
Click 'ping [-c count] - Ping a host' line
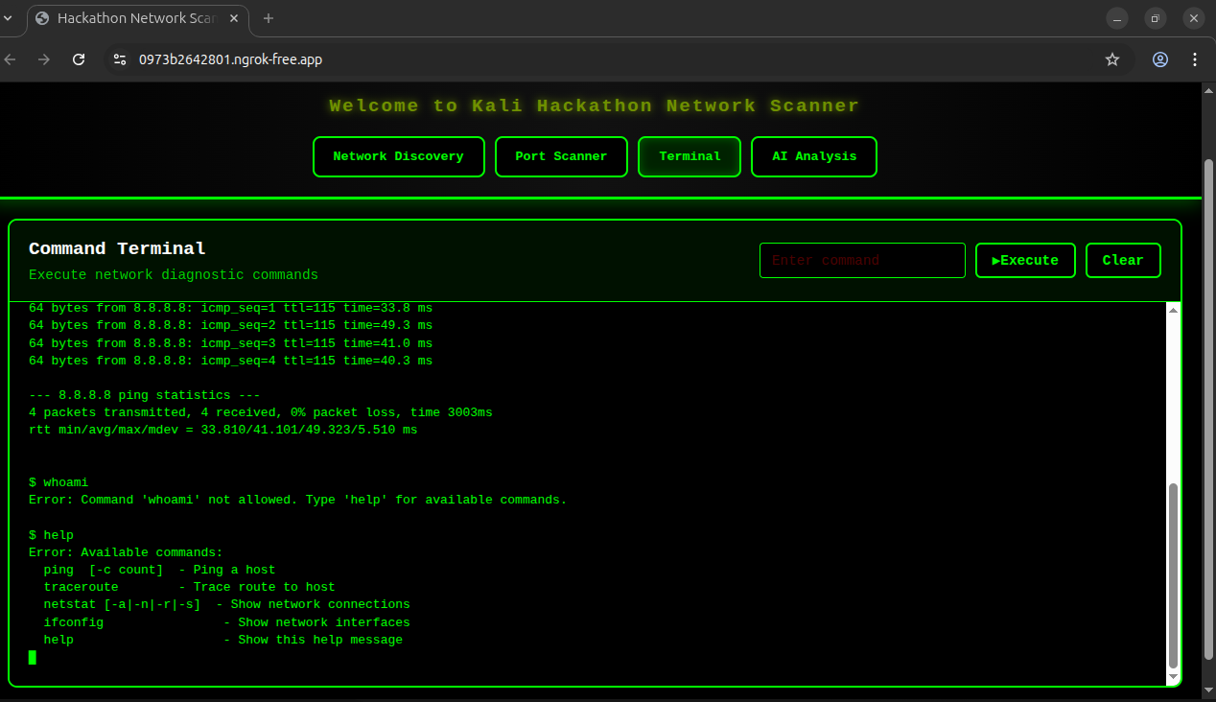pyautogui.click(x=159, y=570)
